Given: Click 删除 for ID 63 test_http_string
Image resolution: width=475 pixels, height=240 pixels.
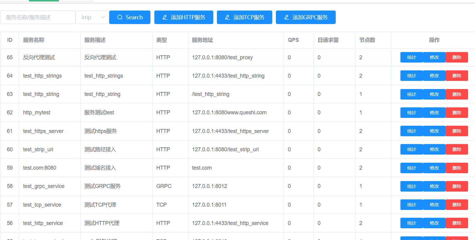Looking at the screenshot, I should pos(457,94).
